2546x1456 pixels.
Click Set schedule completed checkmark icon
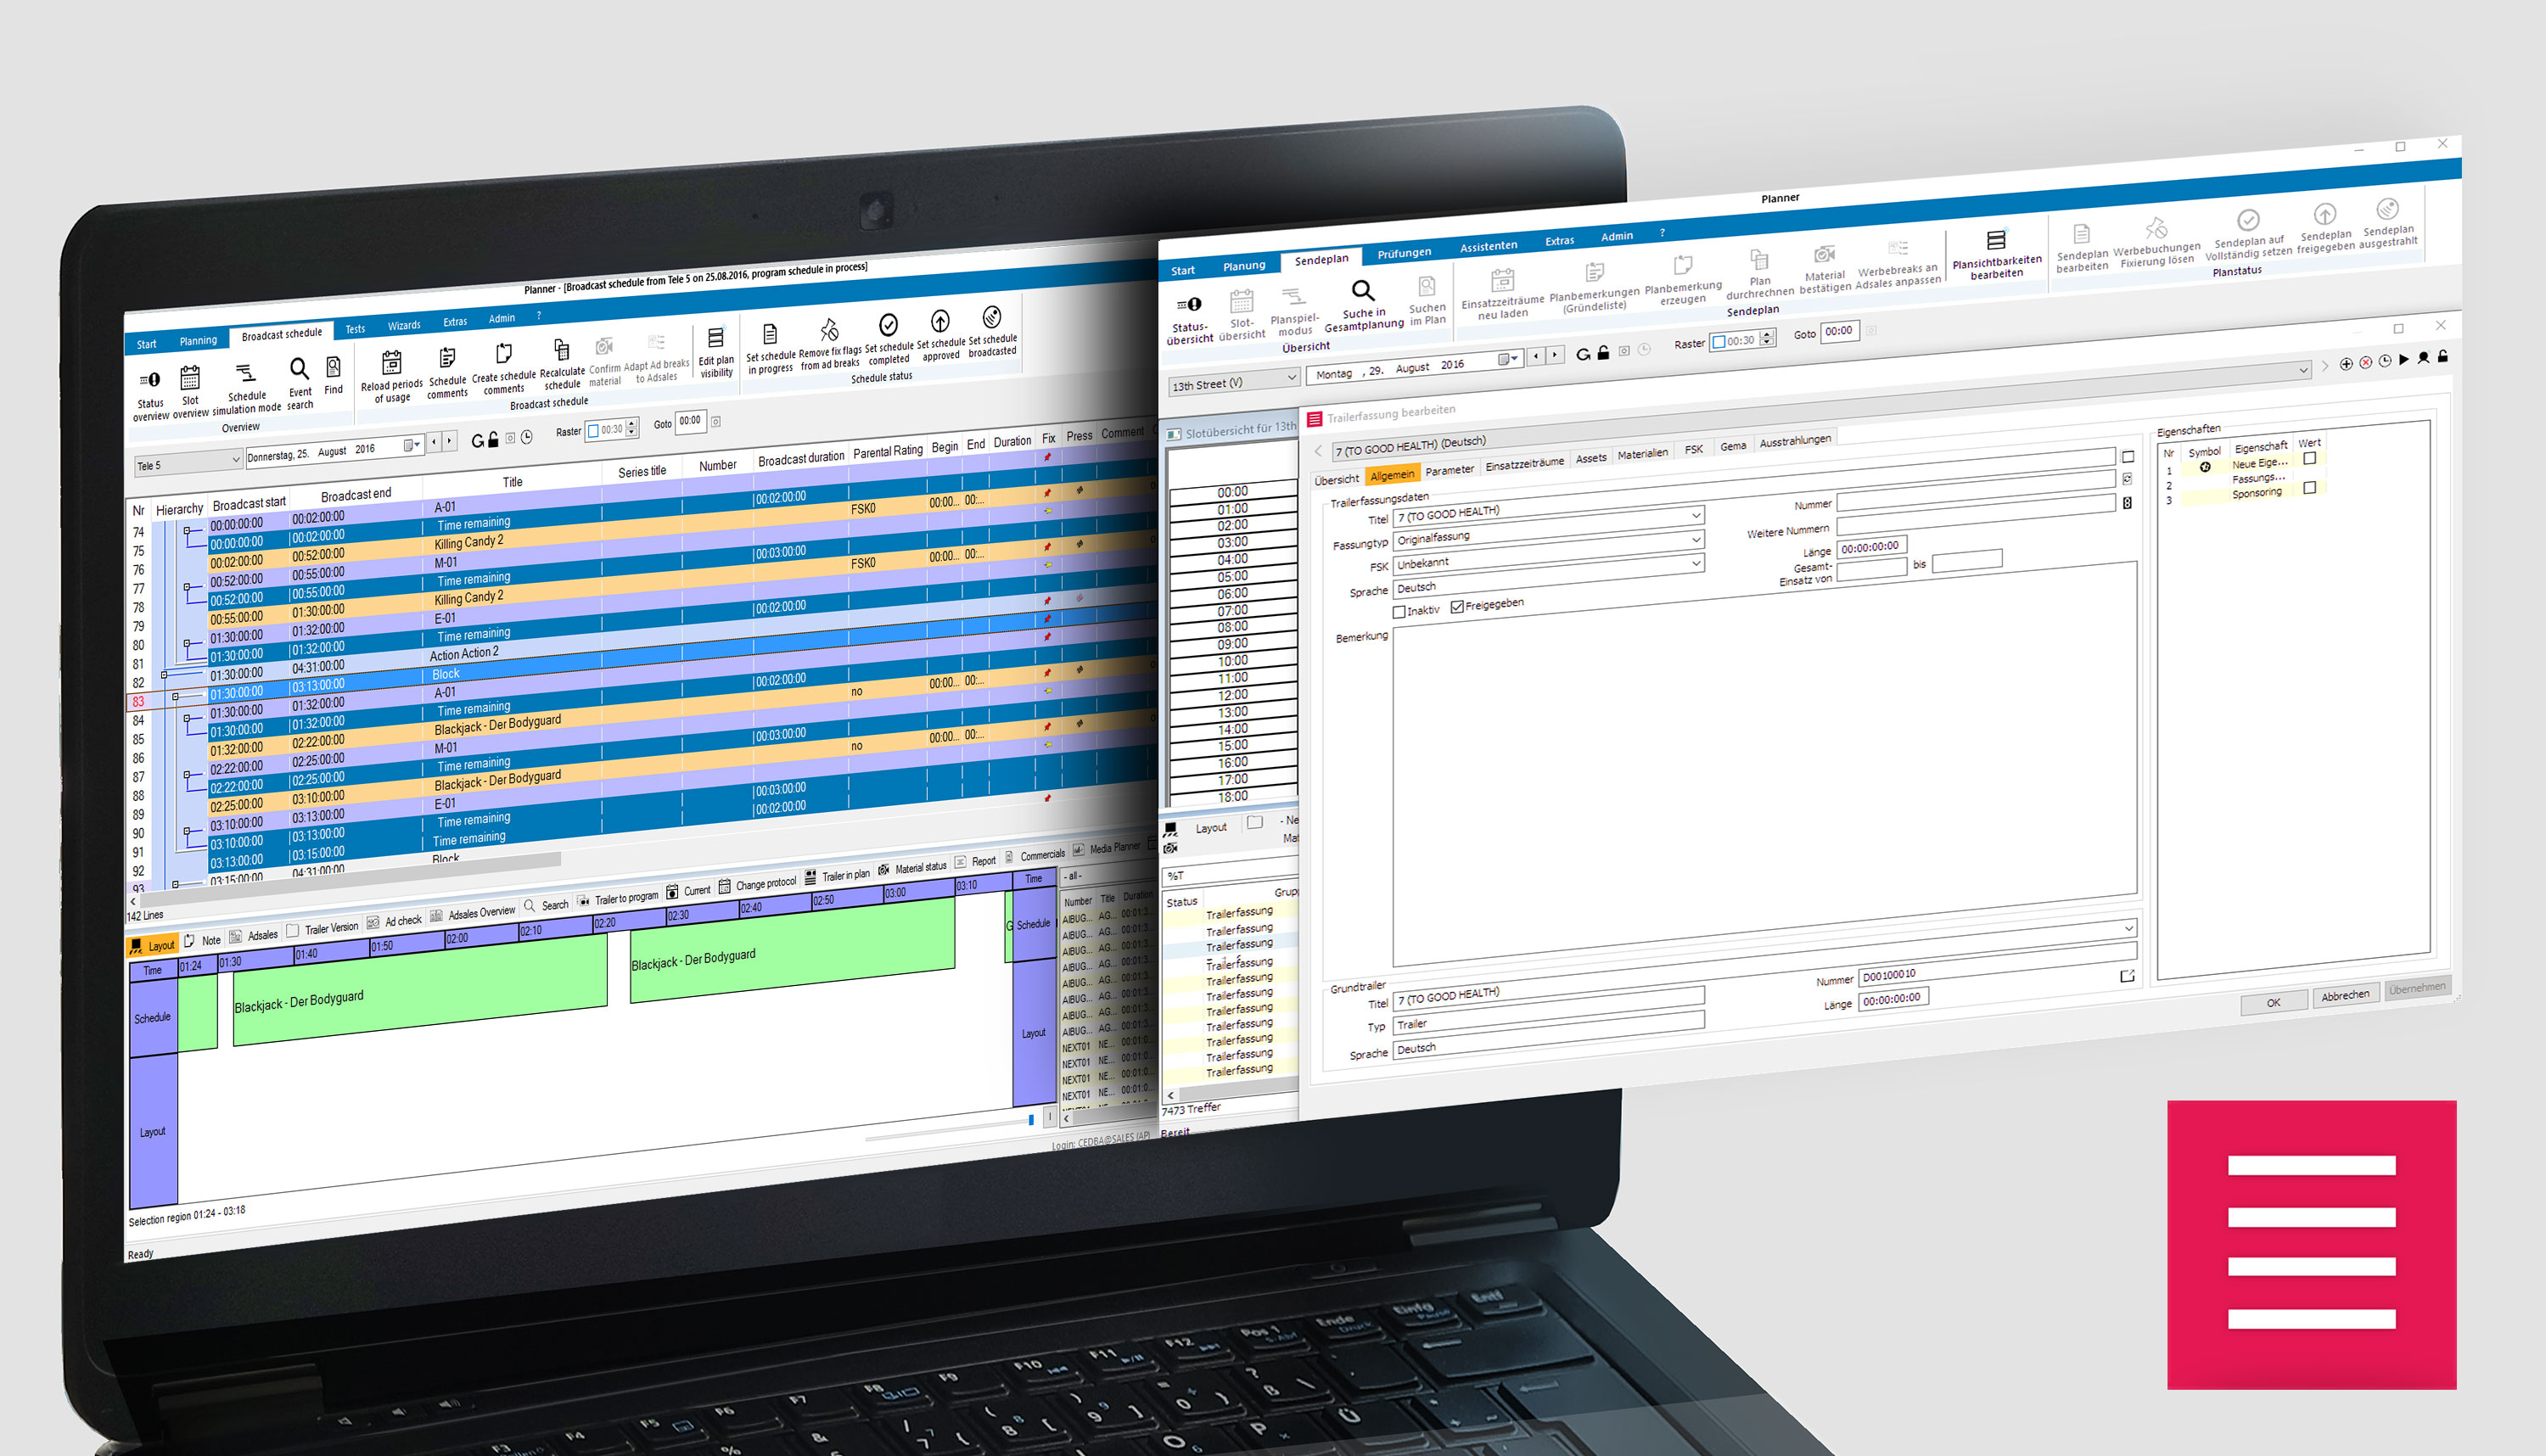(x=888, y=324)
